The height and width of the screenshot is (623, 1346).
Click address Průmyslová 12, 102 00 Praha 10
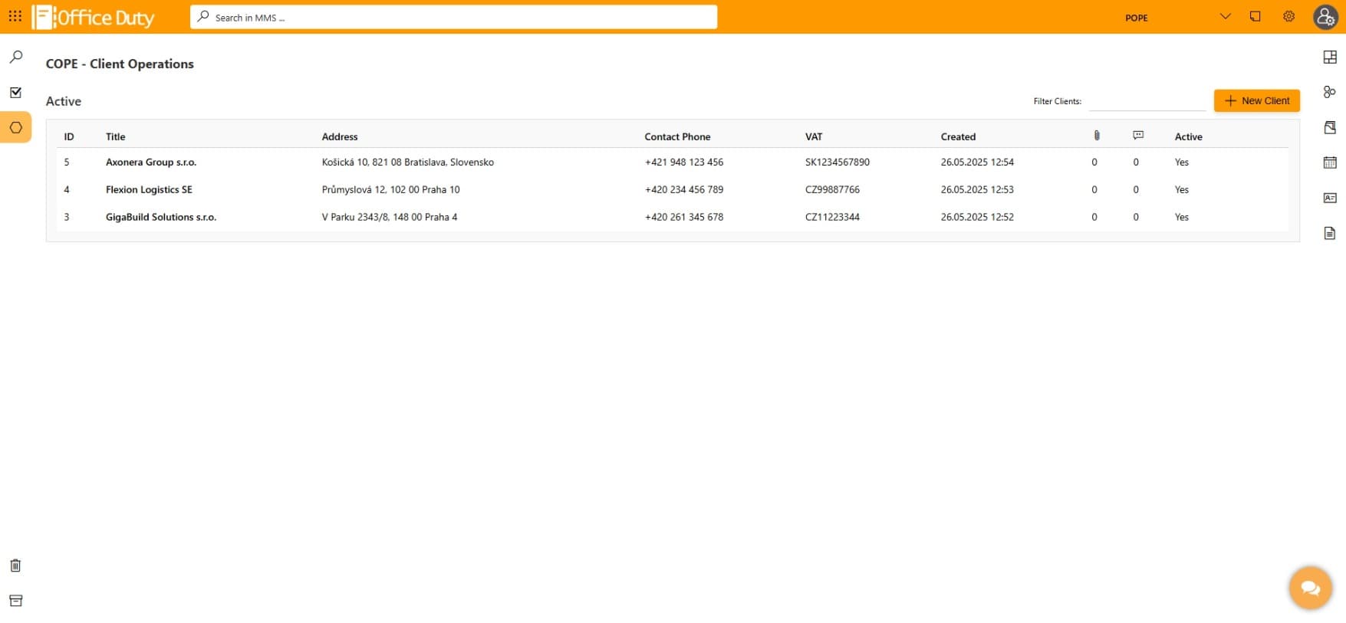pos(390,189)
